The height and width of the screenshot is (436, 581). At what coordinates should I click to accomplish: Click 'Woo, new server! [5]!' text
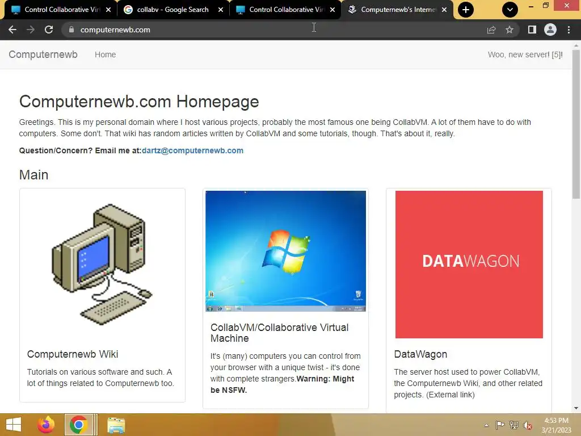pos(525,54)
